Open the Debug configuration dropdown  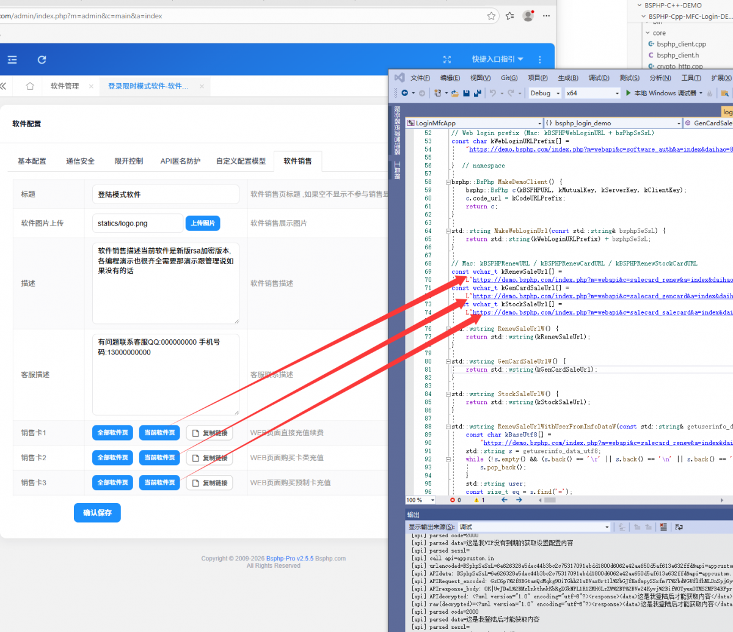pos(545,93)
